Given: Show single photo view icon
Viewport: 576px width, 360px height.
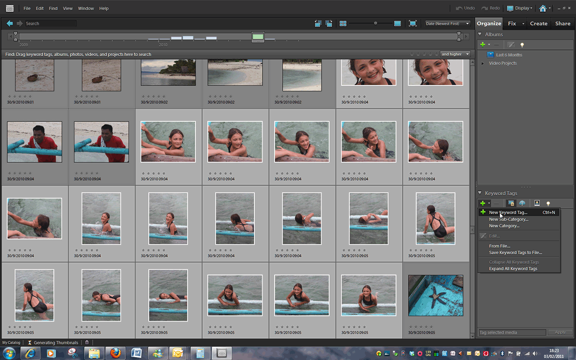Looking at the screenshot, I should 397,23.
